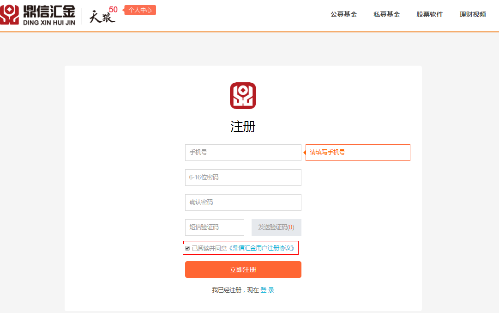Click the 我已经注册，现在 text

point(235,290)
